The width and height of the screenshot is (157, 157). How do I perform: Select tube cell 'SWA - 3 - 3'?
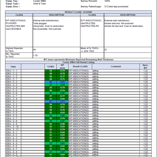click(13, 107)
